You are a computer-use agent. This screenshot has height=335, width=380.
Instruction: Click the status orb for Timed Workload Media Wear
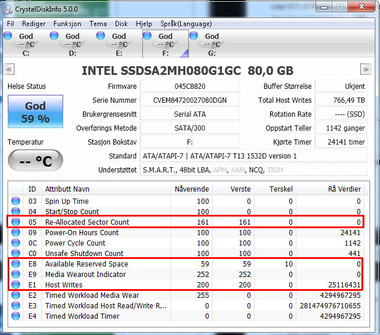coord(16,296)
